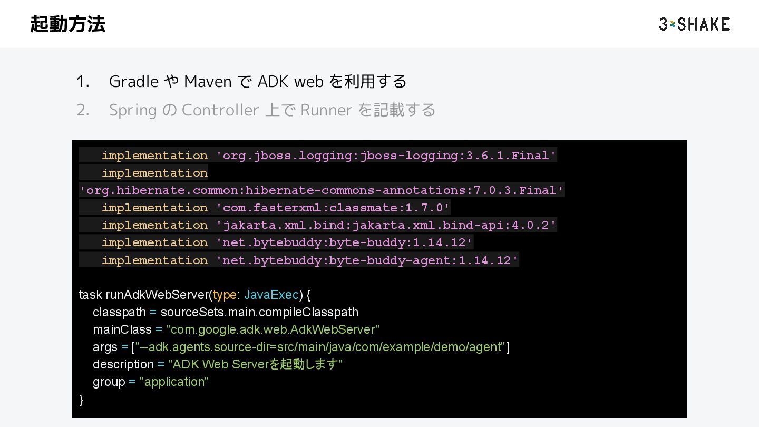Image resolution: width=759 pixels, height=427 pixels.
Task: Click the args --adk.agents.source-dir line
Action: (301, 347)
